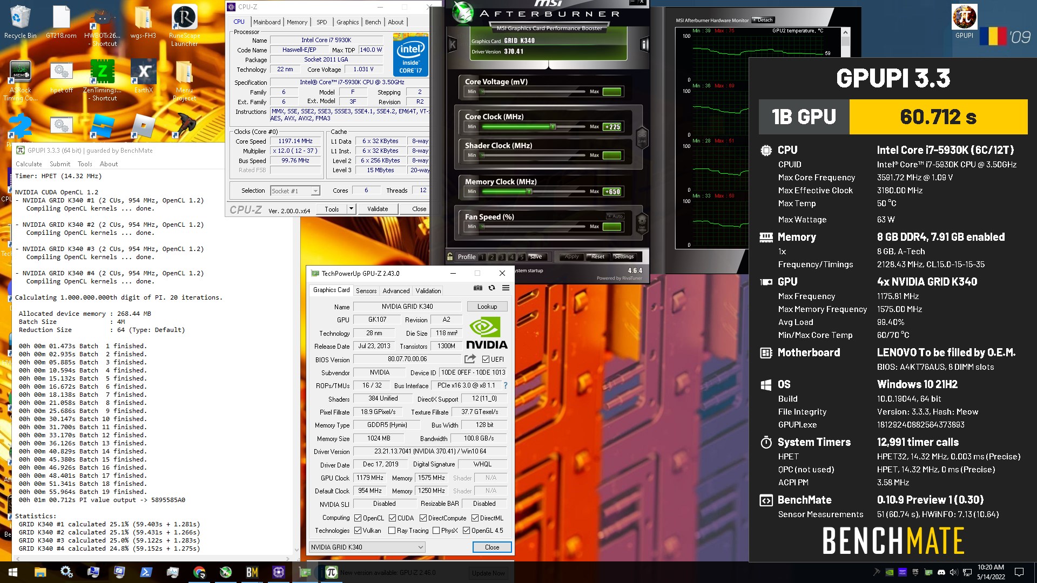
Task: Open the Tools menu in GPUPI
Action: tap(85, 164)
